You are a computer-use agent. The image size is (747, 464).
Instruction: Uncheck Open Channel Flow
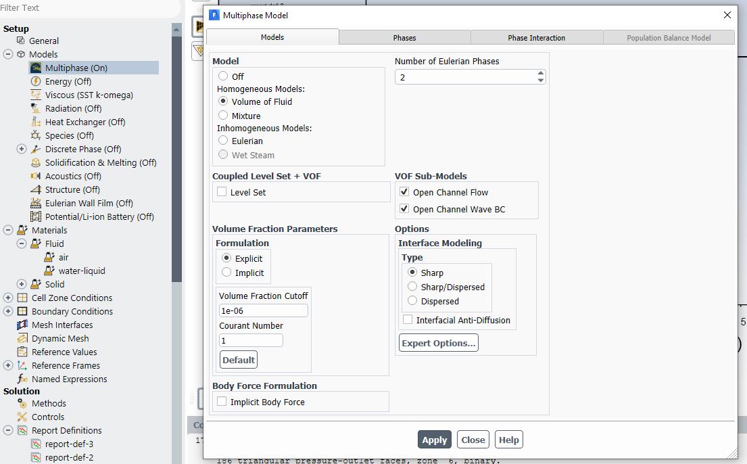tap(404, 191)
